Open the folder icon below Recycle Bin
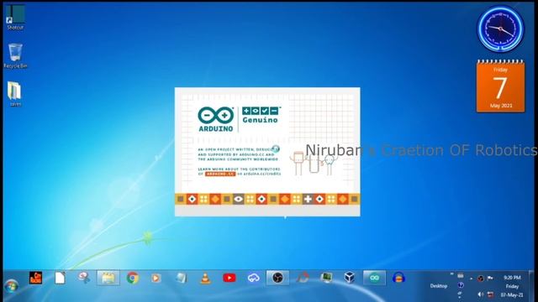The height and width of the screenshot is (302, 538). (x=15, y=94)
